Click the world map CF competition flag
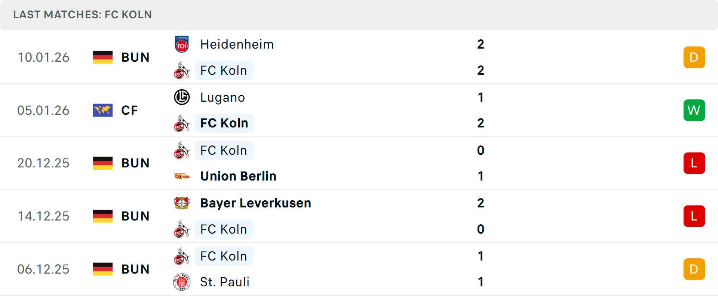This screenshot has height=296, width=718. click(103, 110)
